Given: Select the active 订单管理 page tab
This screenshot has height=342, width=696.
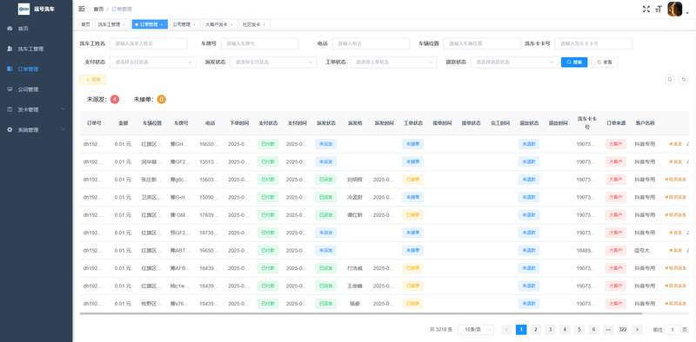Looking at the screenshot, I should [x=149, y=24].
